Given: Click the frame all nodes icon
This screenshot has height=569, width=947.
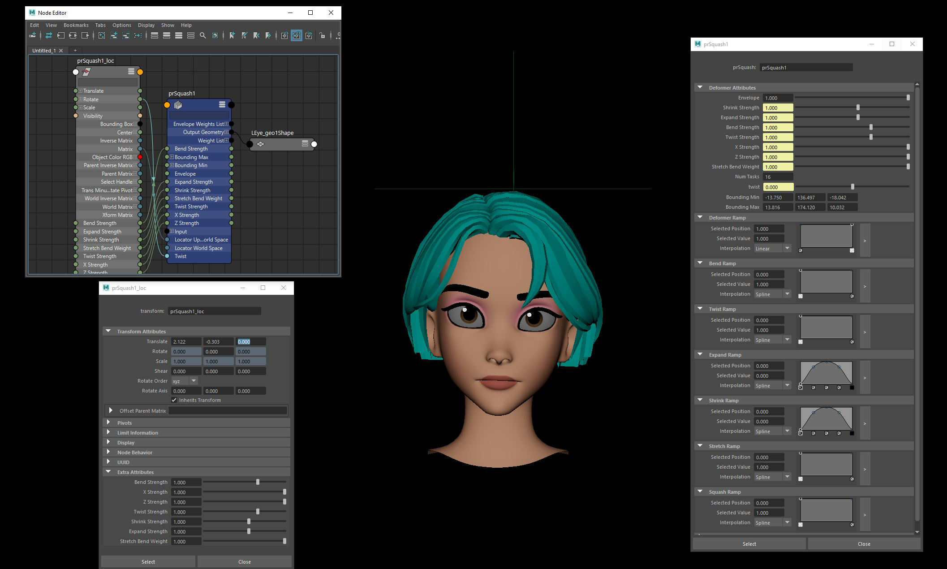Looking at the screenshot, I should pyautogui.click(x=102, y=35).
